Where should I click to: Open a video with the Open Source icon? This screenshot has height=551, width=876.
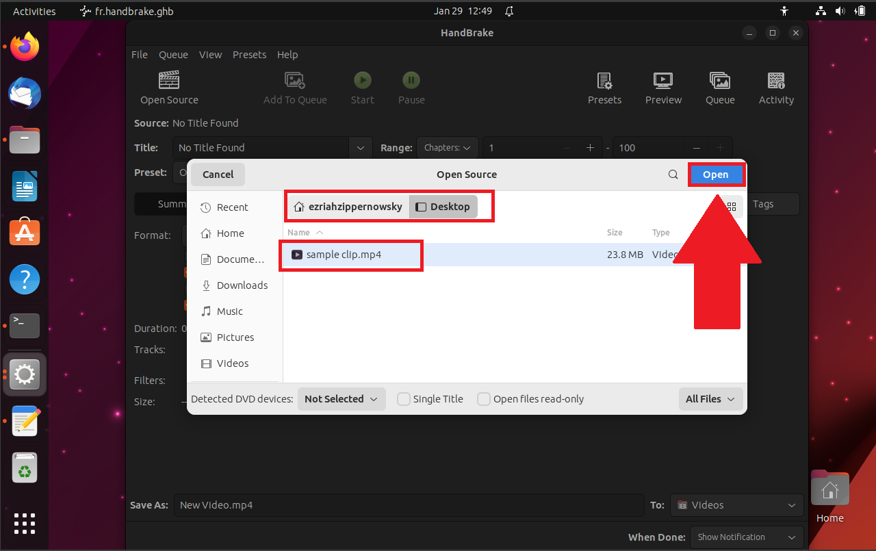point(168,88)
